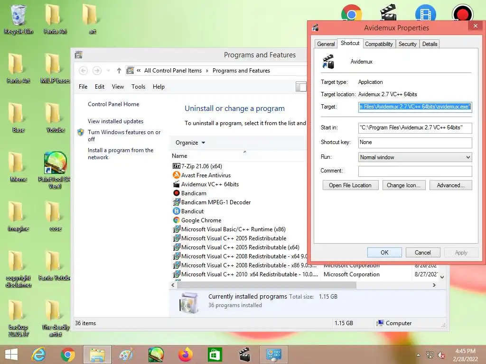The width and height of the screenshot is (486, 364).
Task: Select Bandicut in programs list
Action: coord(188,211)
